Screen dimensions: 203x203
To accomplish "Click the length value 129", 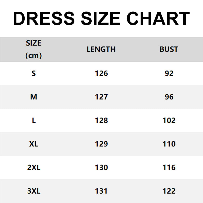I will pos(101,144).
